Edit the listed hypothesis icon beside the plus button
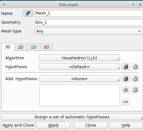 point(135,90)
